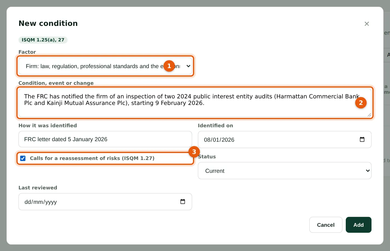Select the year 2026 in Identified on date
390x251 pixels.
(x=228, y=140)
